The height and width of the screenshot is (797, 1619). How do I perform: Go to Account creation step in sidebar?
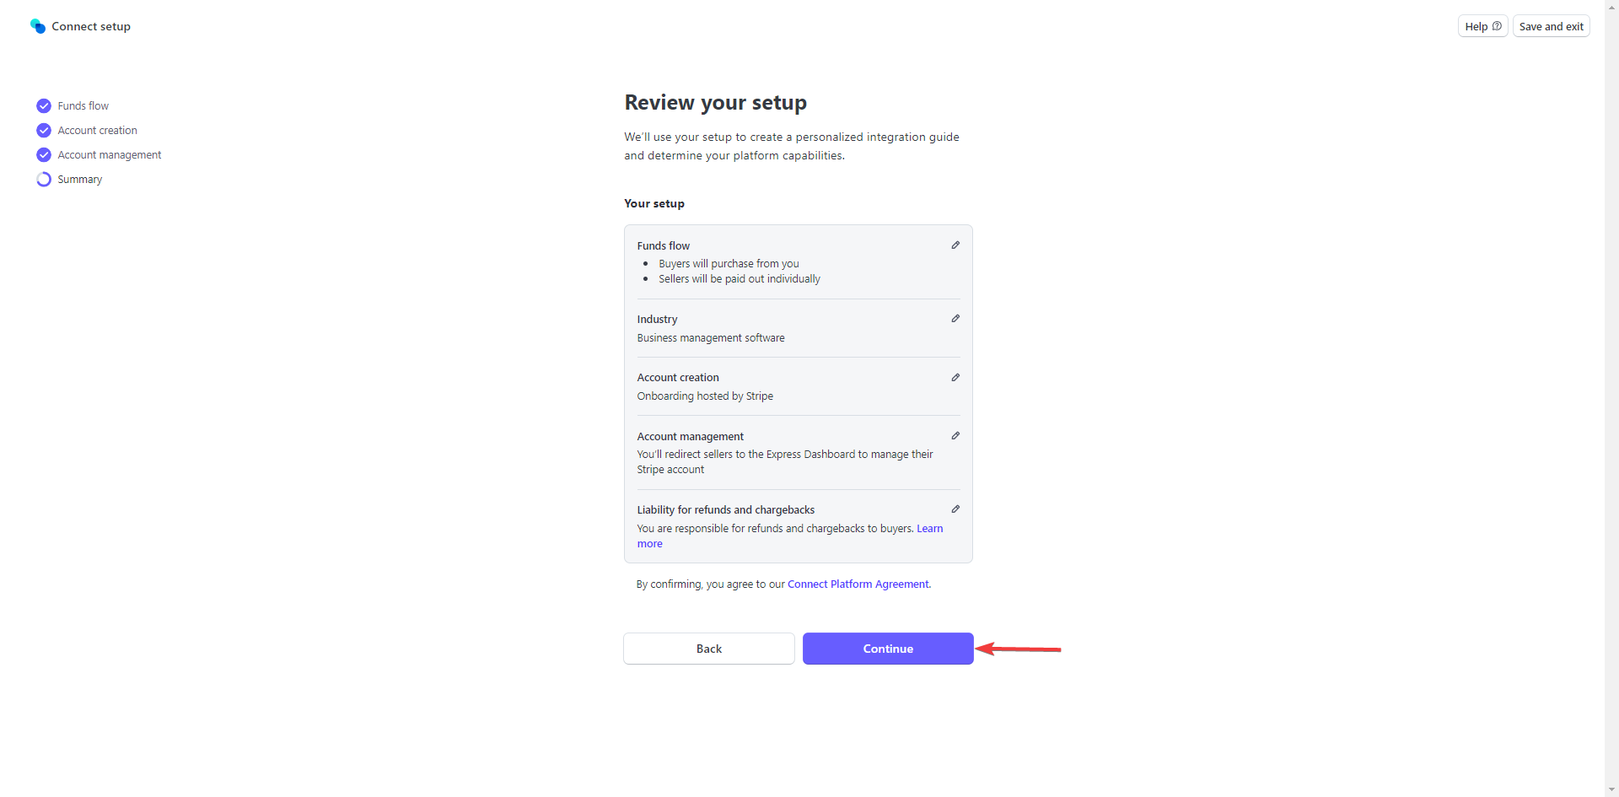[x=97, y=130]
